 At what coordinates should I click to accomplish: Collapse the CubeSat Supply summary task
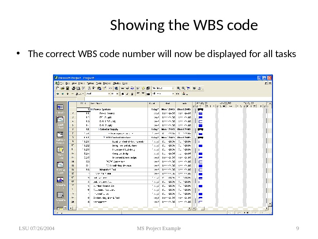tap(99, 129)
